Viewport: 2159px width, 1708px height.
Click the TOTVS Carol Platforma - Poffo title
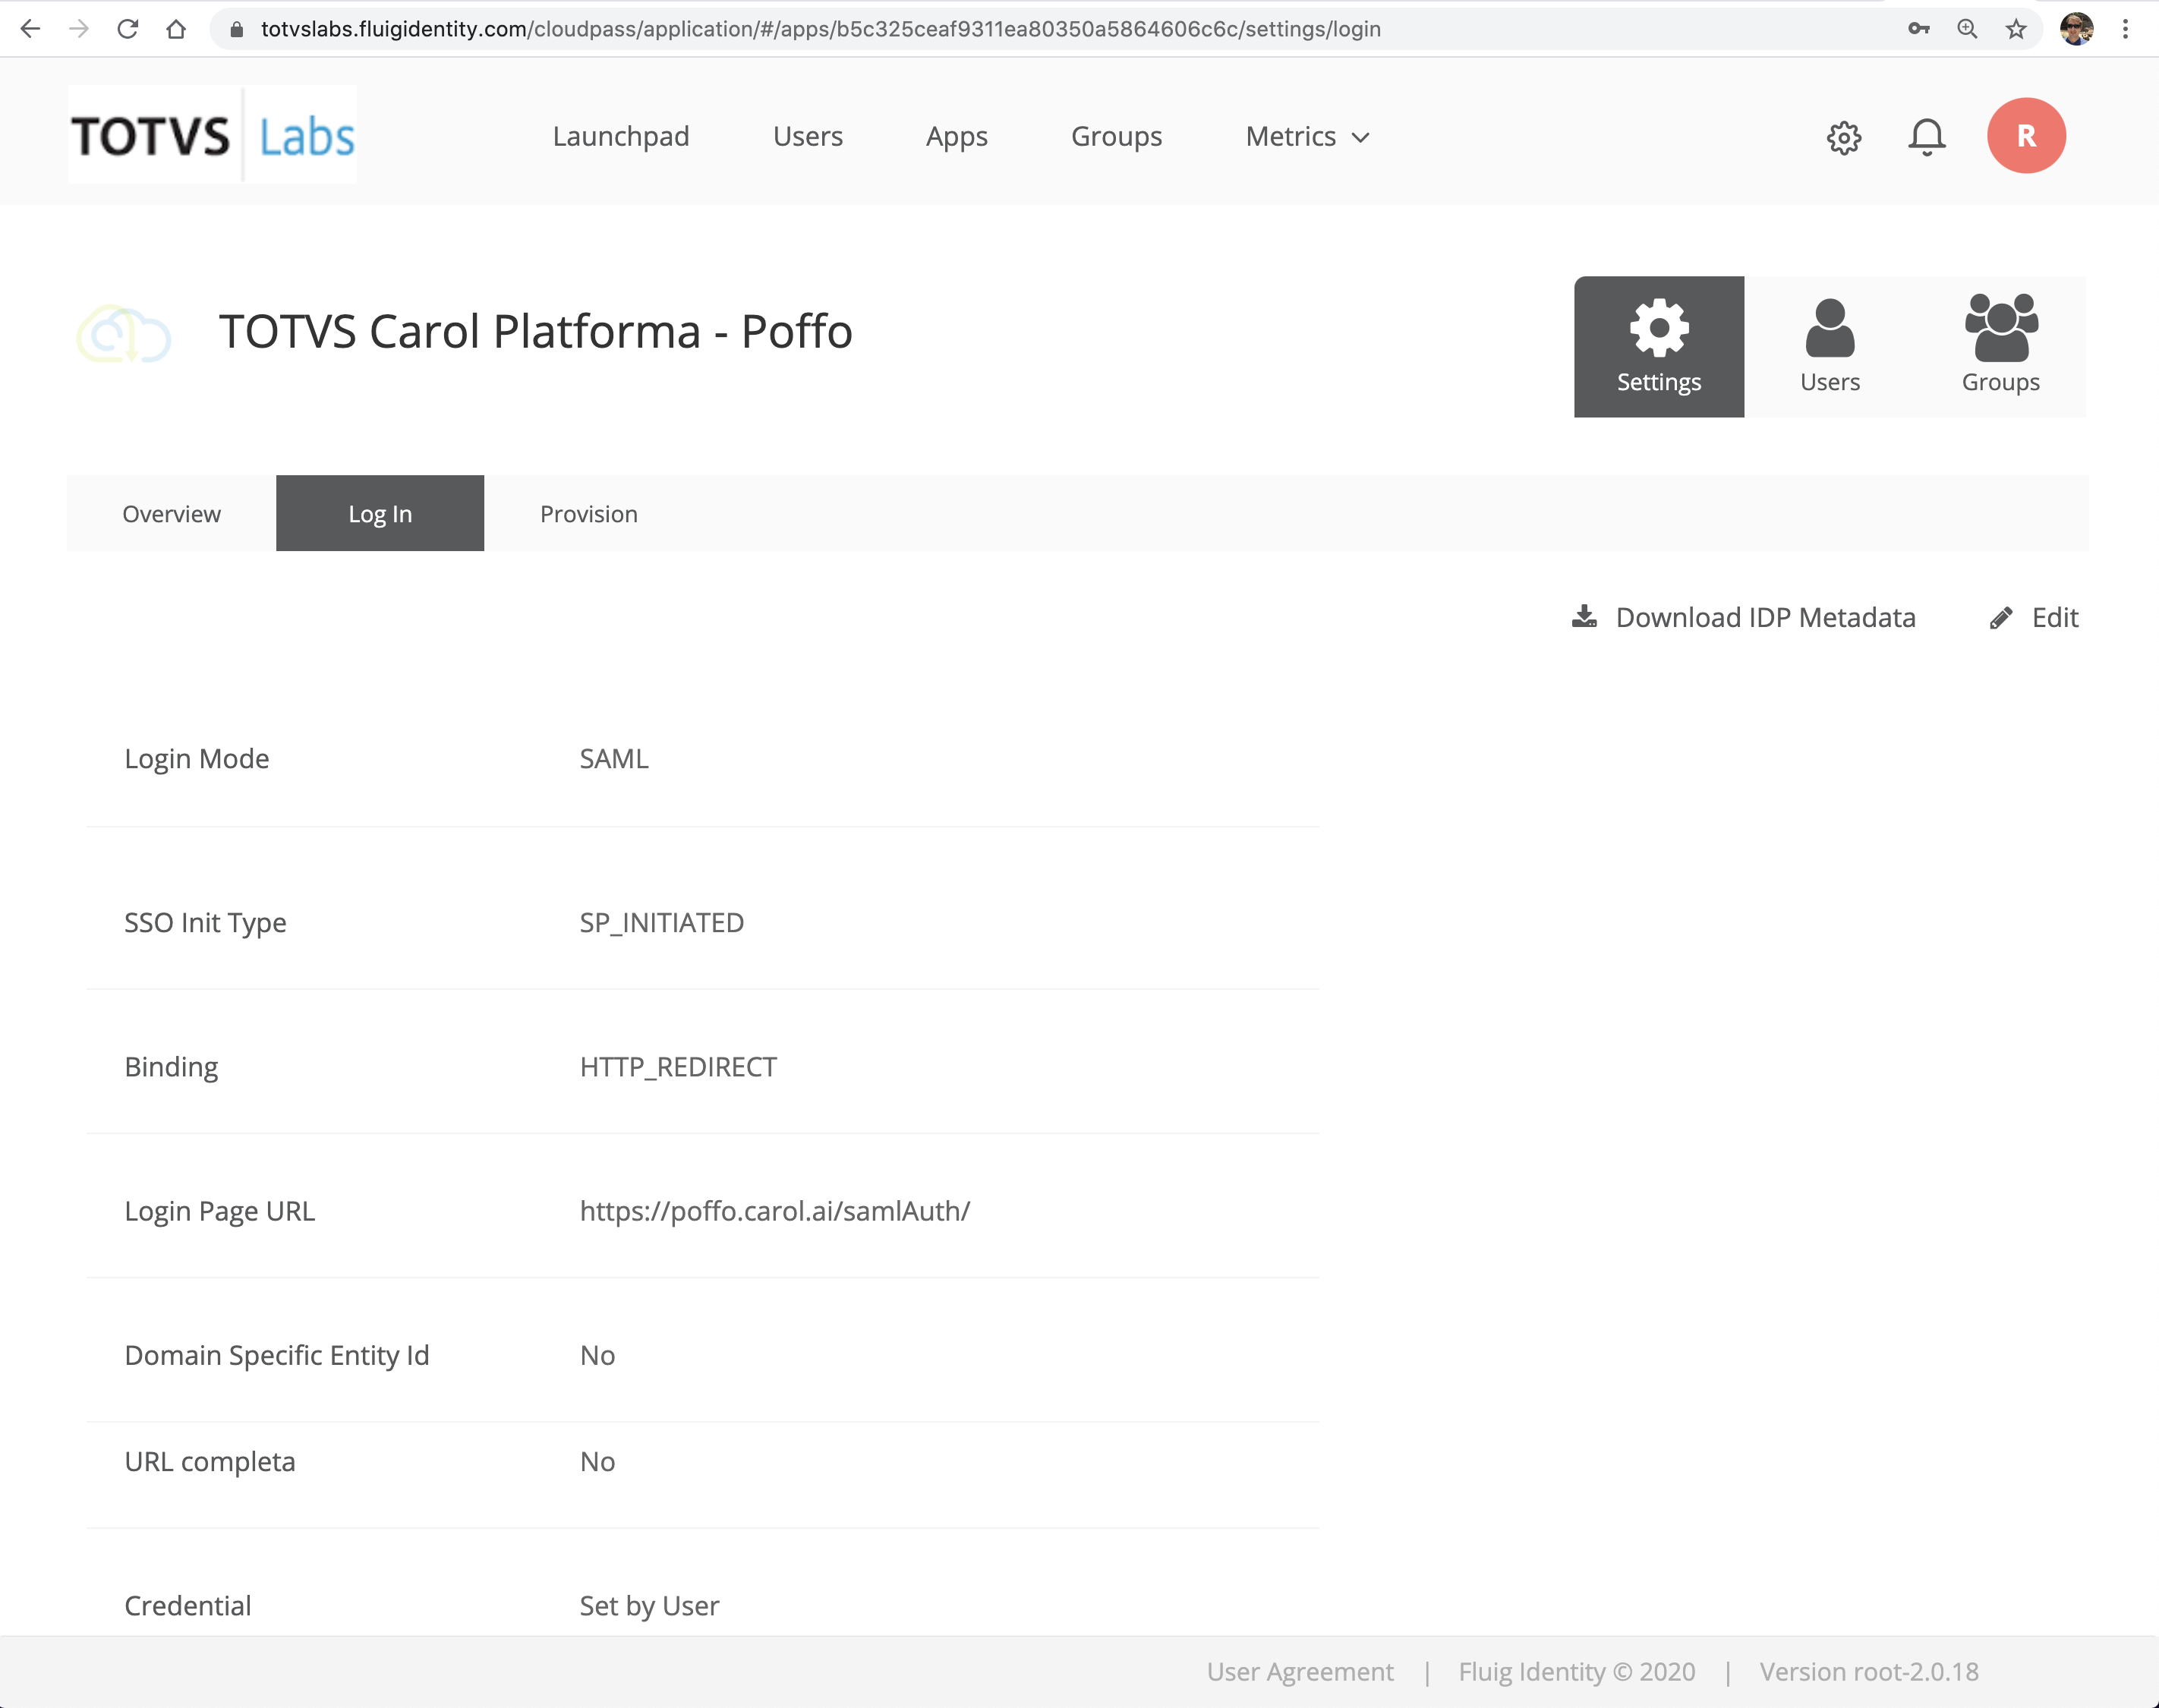click(535, 332)
